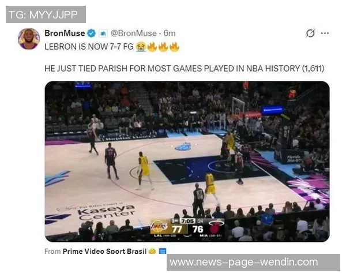Click the affiliate badge beside the verified checkmark
Viewport: 346px width, 277px height.
pyautogui.click(x=103, y=33)
